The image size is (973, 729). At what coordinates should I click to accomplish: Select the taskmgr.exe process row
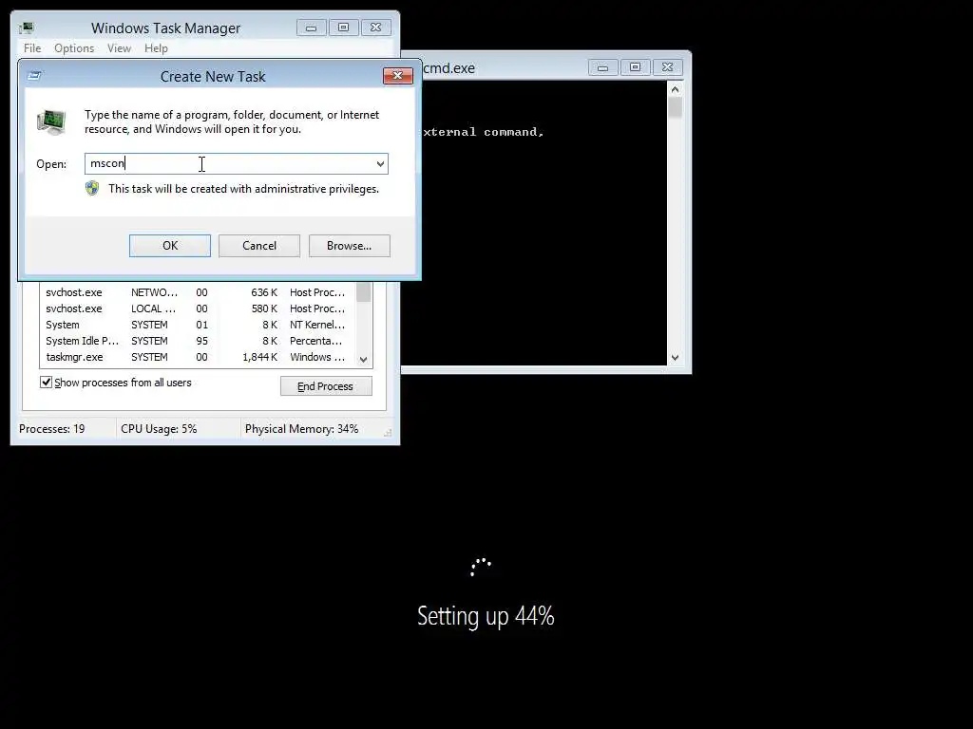[x=198, y=357]
